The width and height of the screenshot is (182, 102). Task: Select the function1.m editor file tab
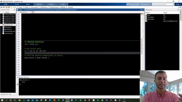click(x=24, y=12)
